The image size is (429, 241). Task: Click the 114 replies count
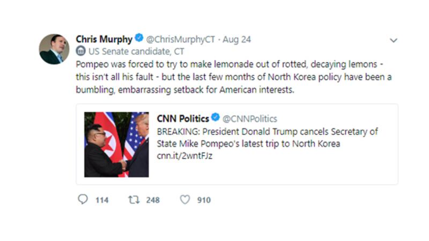coord(102,200)
